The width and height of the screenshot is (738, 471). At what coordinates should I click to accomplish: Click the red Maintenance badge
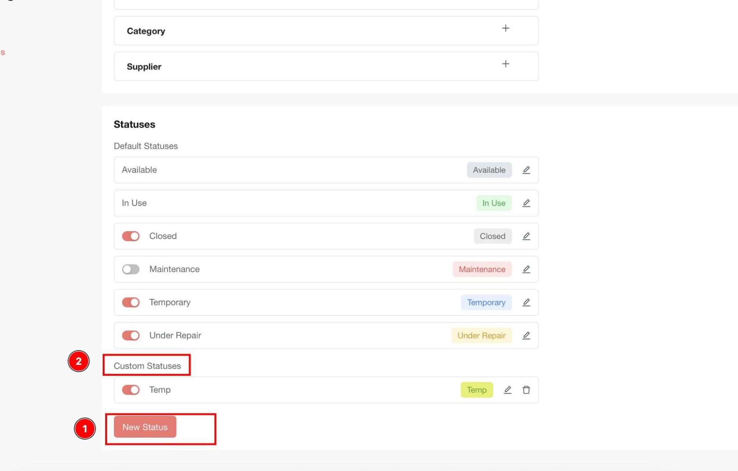coord(482,269)
